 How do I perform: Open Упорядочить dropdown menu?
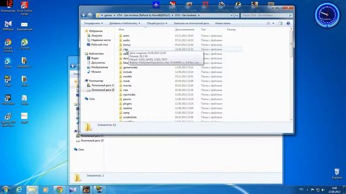(x=94, y=23)
